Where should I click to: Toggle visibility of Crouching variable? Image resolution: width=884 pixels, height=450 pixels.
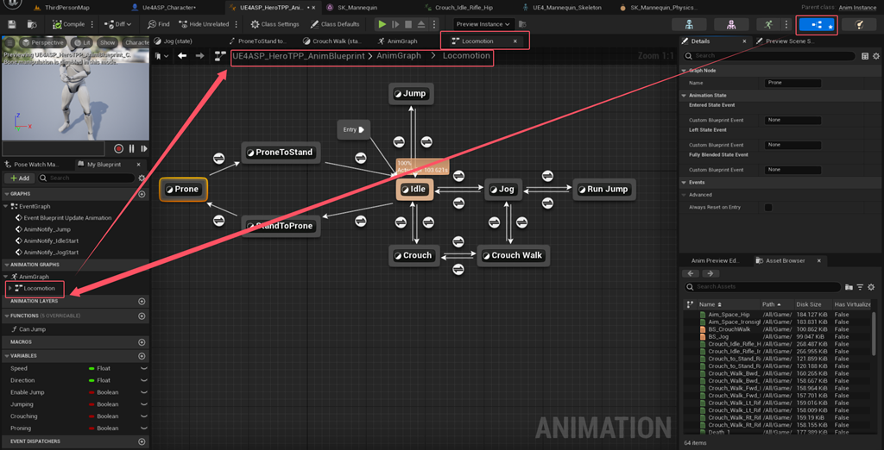tap(144, 416)
